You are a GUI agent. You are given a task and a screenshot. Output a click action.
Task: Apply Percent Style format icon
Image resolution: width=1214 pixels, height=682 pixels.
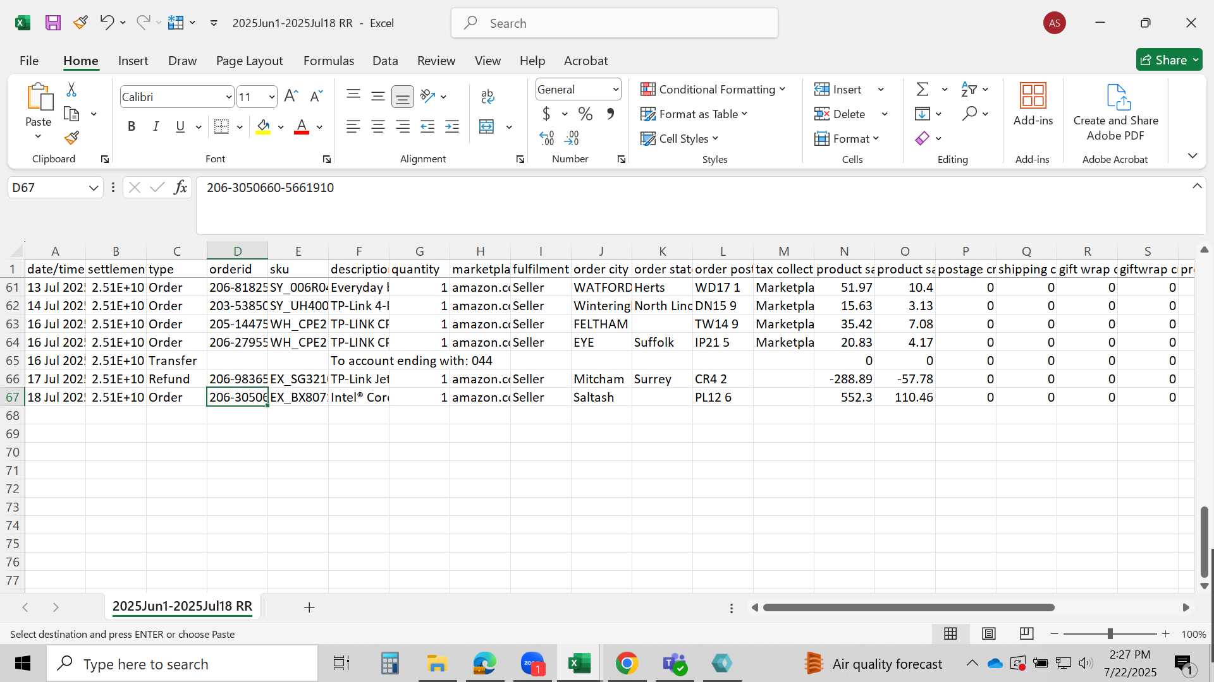586,114
